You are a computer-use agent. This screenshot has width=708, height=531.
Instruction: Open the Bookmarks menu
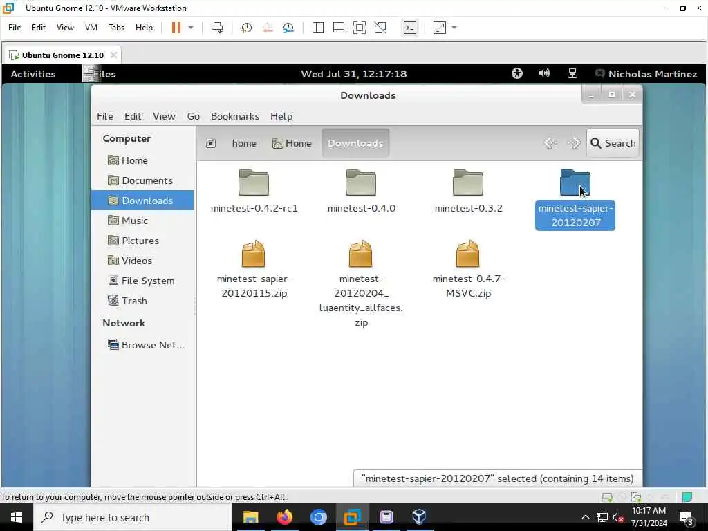point(235,116)
